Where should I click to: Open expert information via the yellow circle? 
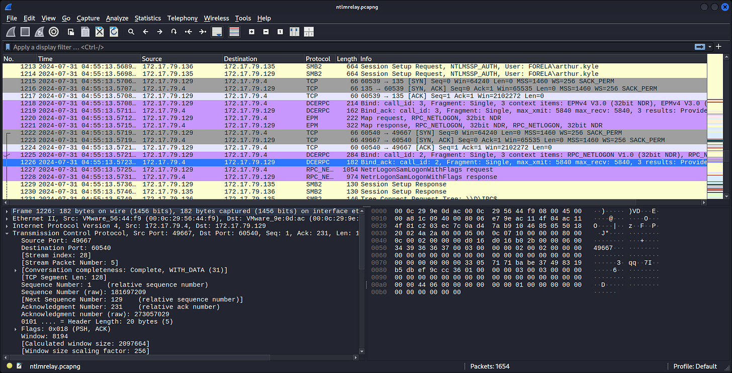[10, 366]
